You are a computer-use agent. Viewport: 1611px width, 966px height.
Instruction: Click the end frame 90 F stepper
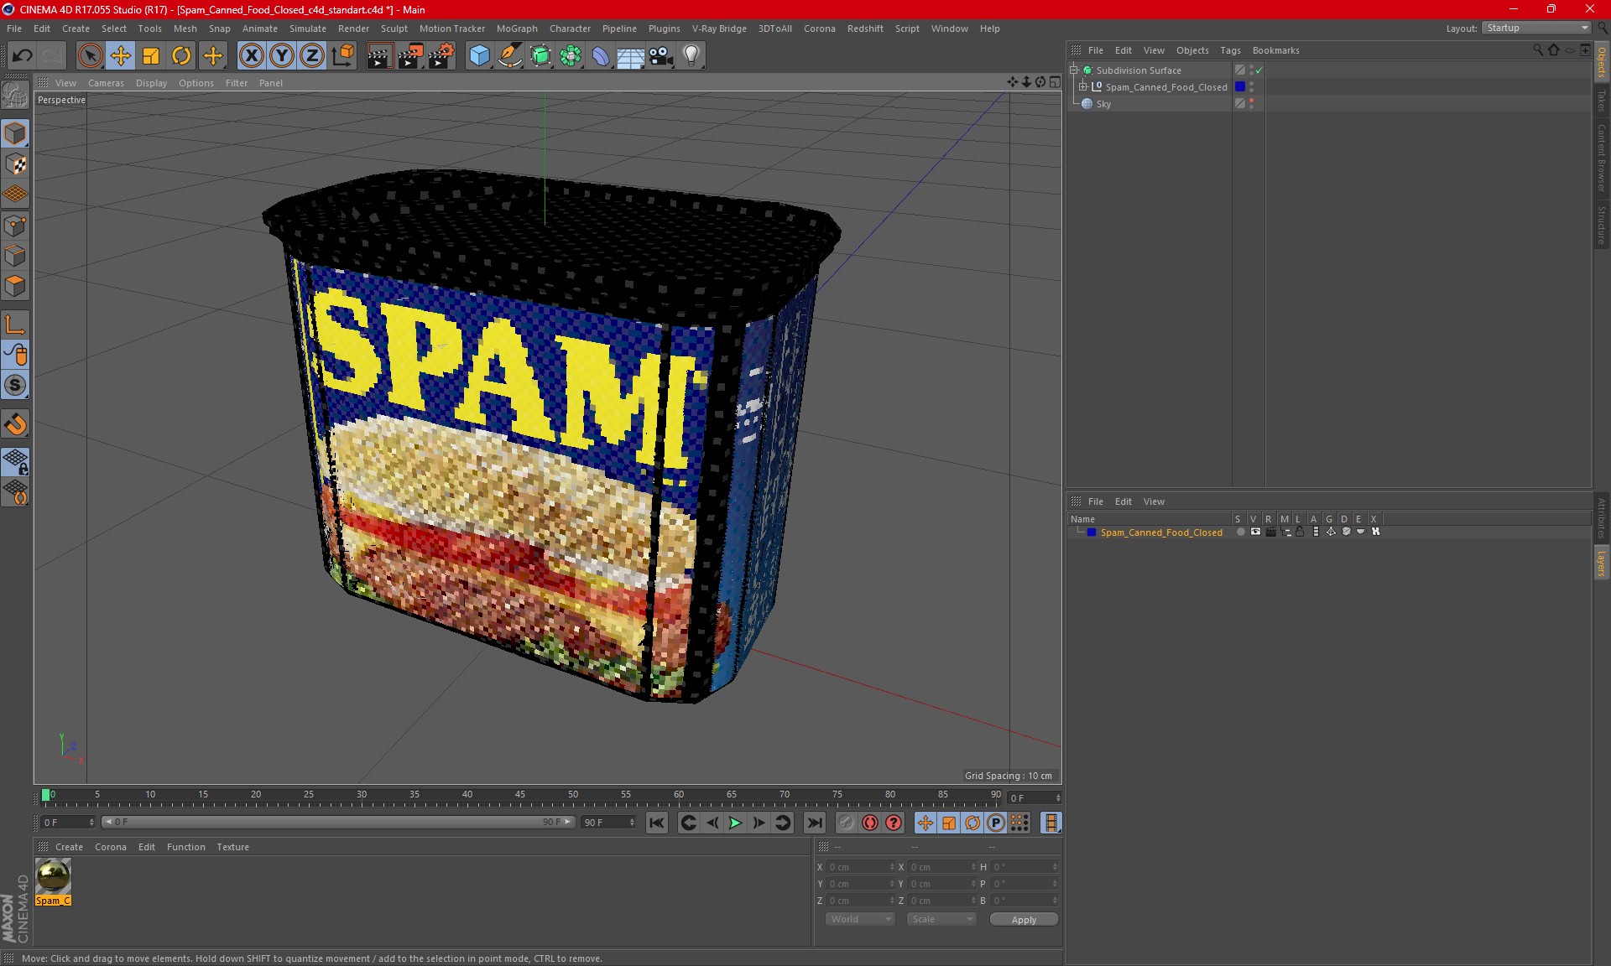631,823
